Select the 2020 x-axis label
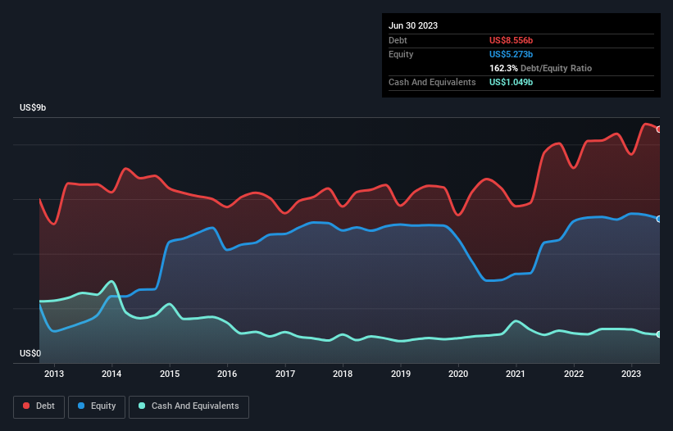 [x=458, y=374]
